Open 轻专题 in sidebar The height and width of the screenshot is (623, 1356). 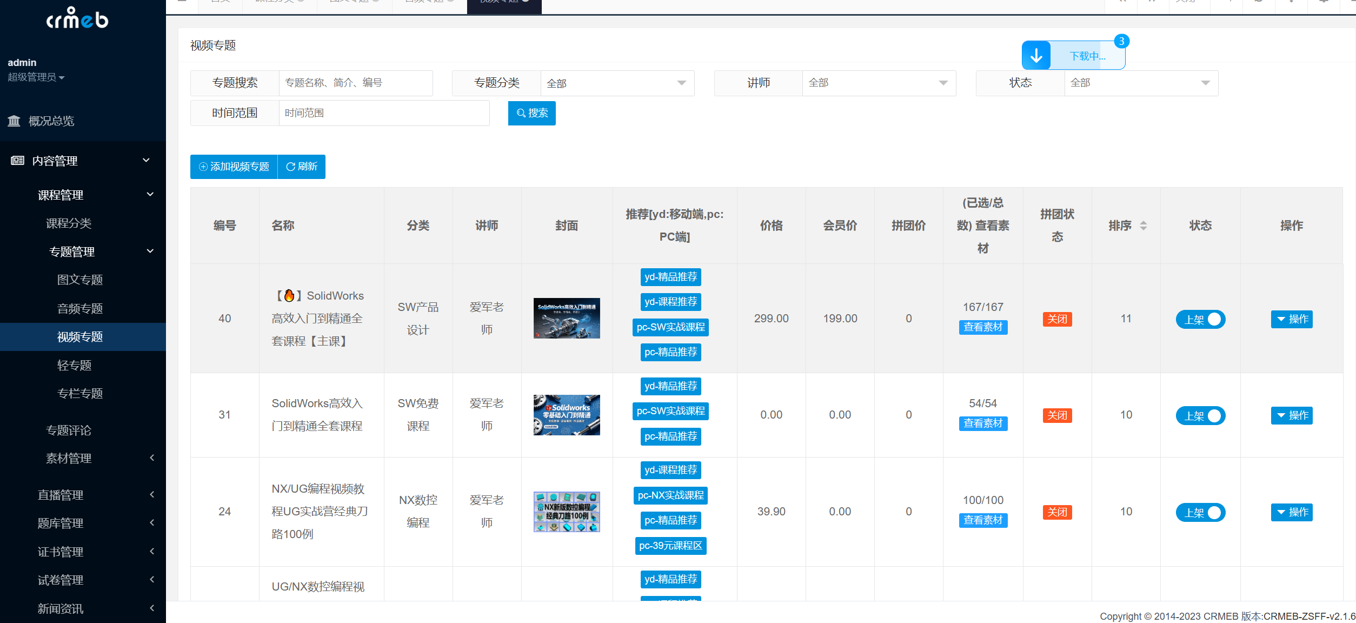coord(74,365)
